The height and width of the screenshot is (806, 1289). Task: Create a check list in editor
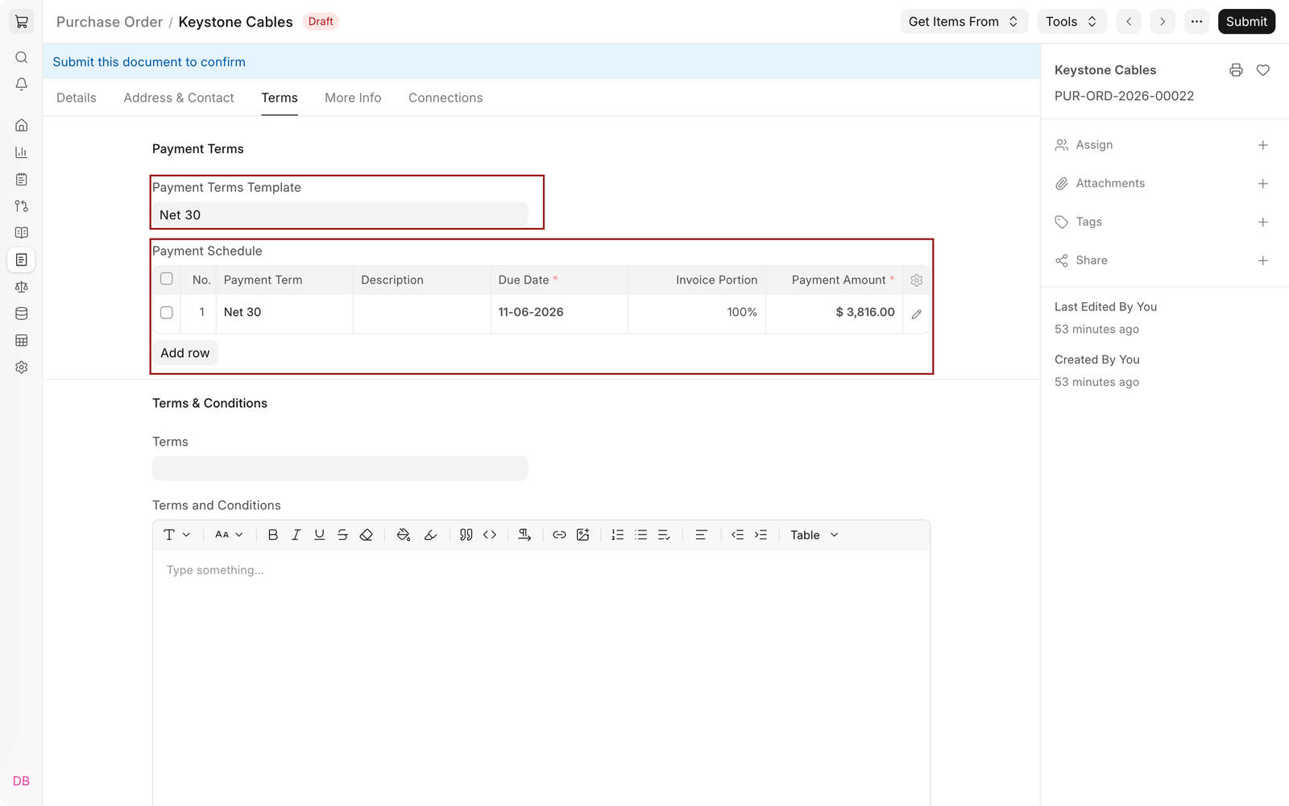pyautogui.click(x=664, y=534)
